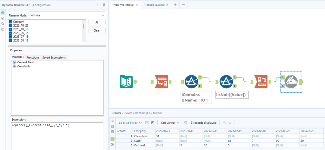This screenshot has height=150, width=325.
Task: Toggle the 2023_10_23 field checkbox
Action: pyautogui.click(x=10, y=25)
